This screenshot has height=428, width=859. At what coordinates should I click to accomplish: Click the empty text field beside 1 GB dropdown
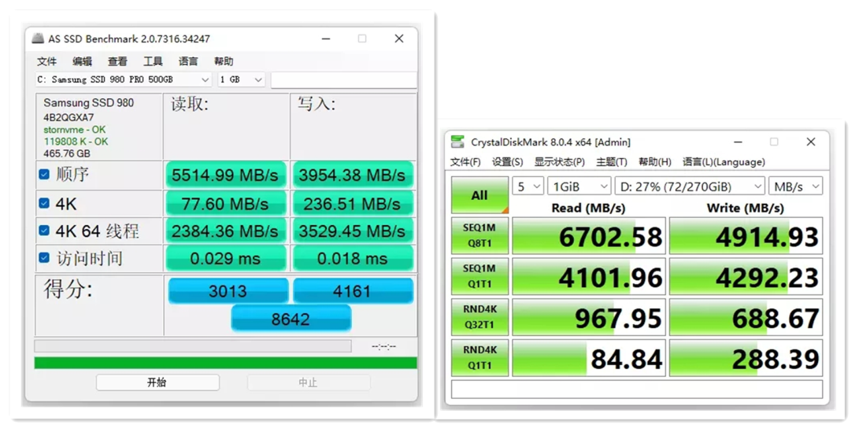[343, 79]
